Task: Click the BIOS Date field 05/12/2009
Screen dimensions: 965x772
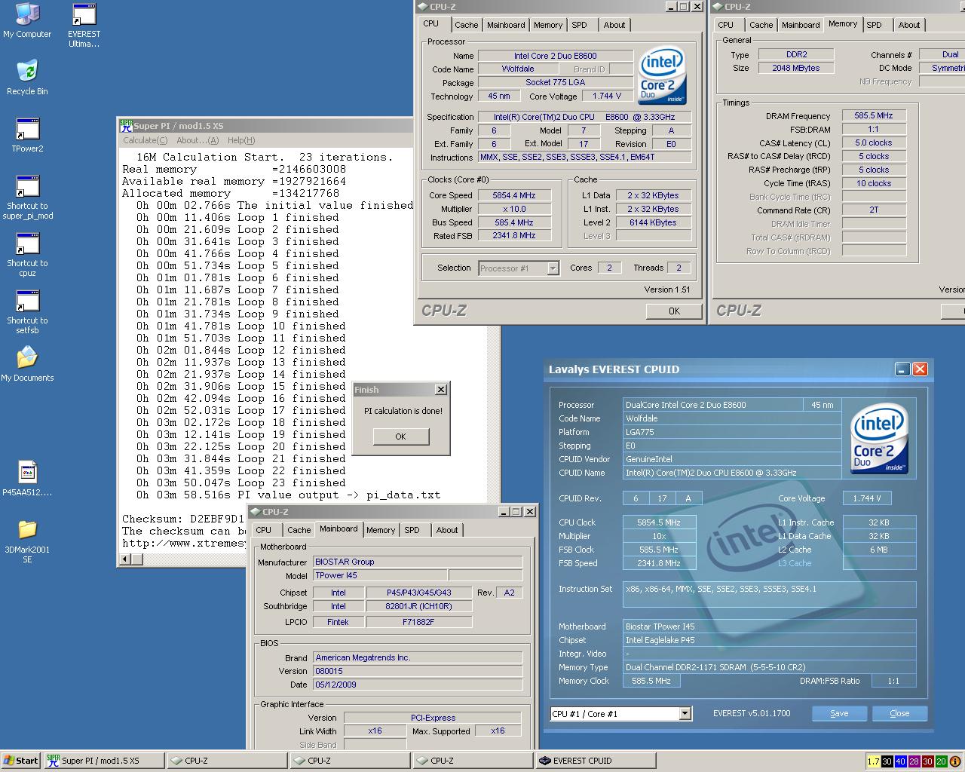Action: click(418, 685)
